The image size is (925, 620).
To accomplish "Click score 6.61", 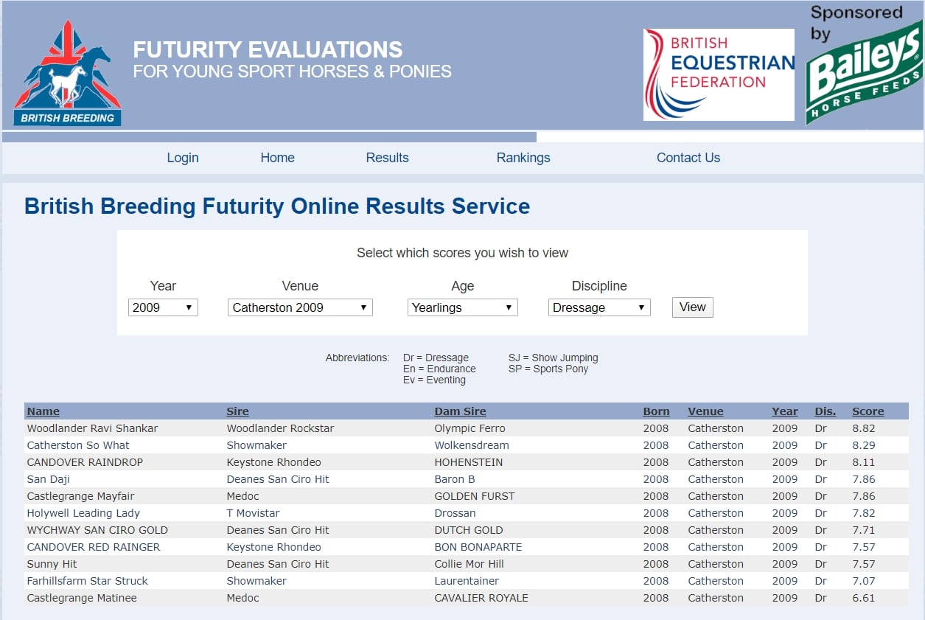I will coord(864,598).
